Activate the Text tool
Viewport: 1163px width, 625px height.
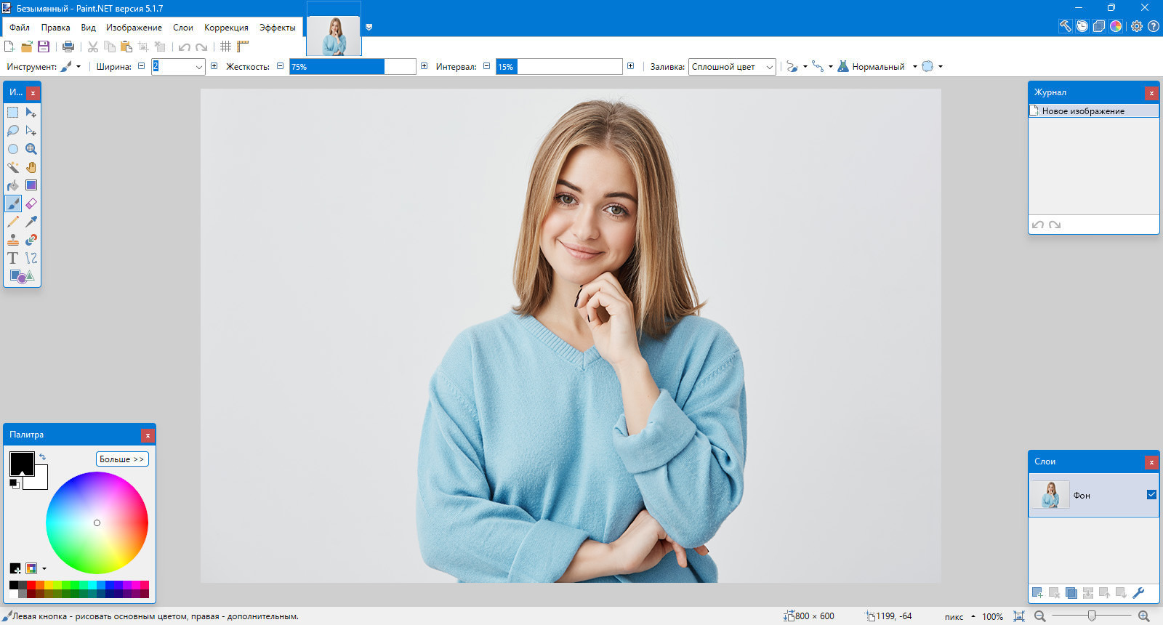pyautogui.click(x=13, y=258)
